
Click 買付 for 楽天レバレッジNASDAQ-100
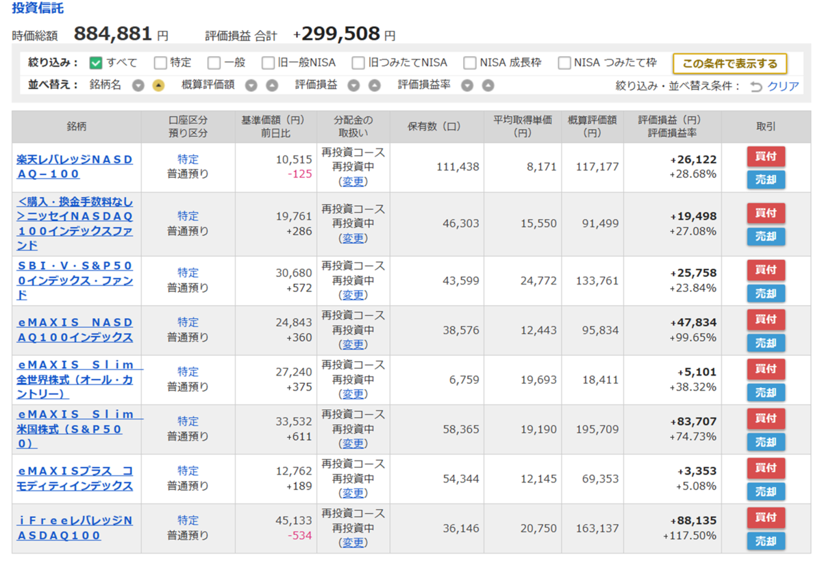[x=766, y=156]
